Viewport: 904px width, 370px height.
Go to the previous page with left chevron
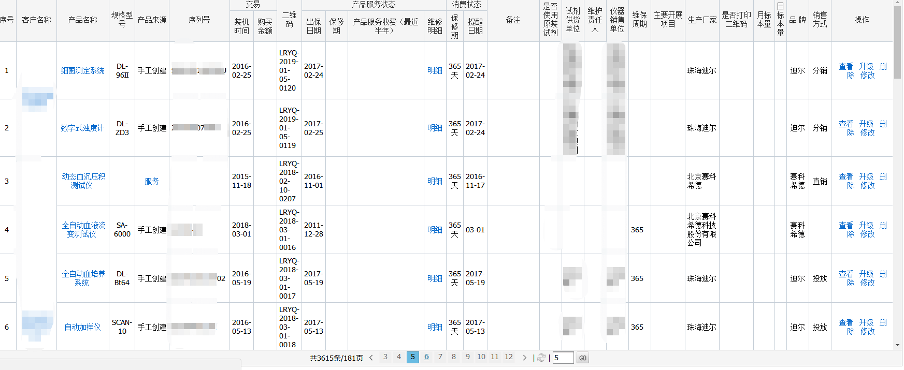(371, 358)
